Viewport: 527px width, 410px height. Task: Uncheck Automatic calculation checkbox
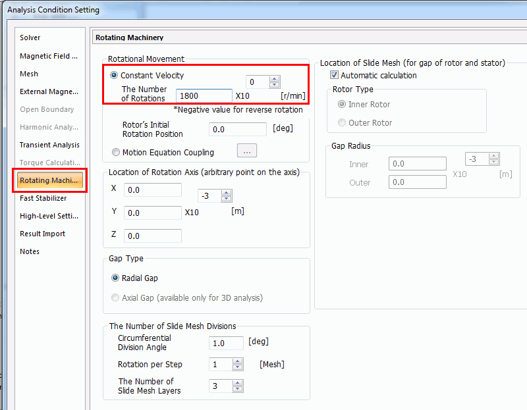(334, 75)
